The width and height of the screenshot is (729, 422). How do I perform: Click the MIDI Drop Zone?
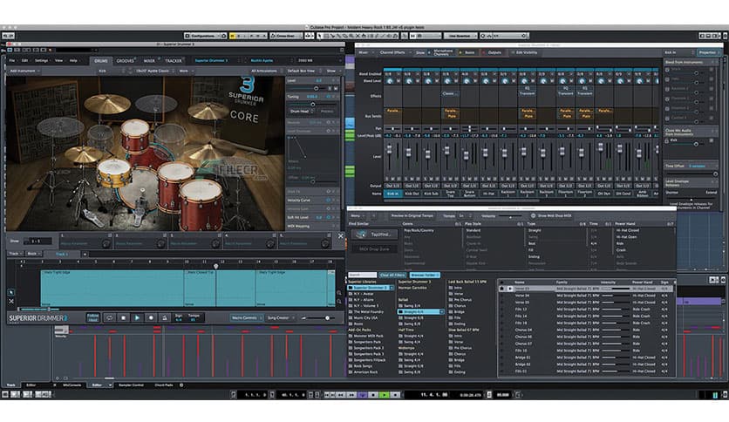[x=374, y=249]
